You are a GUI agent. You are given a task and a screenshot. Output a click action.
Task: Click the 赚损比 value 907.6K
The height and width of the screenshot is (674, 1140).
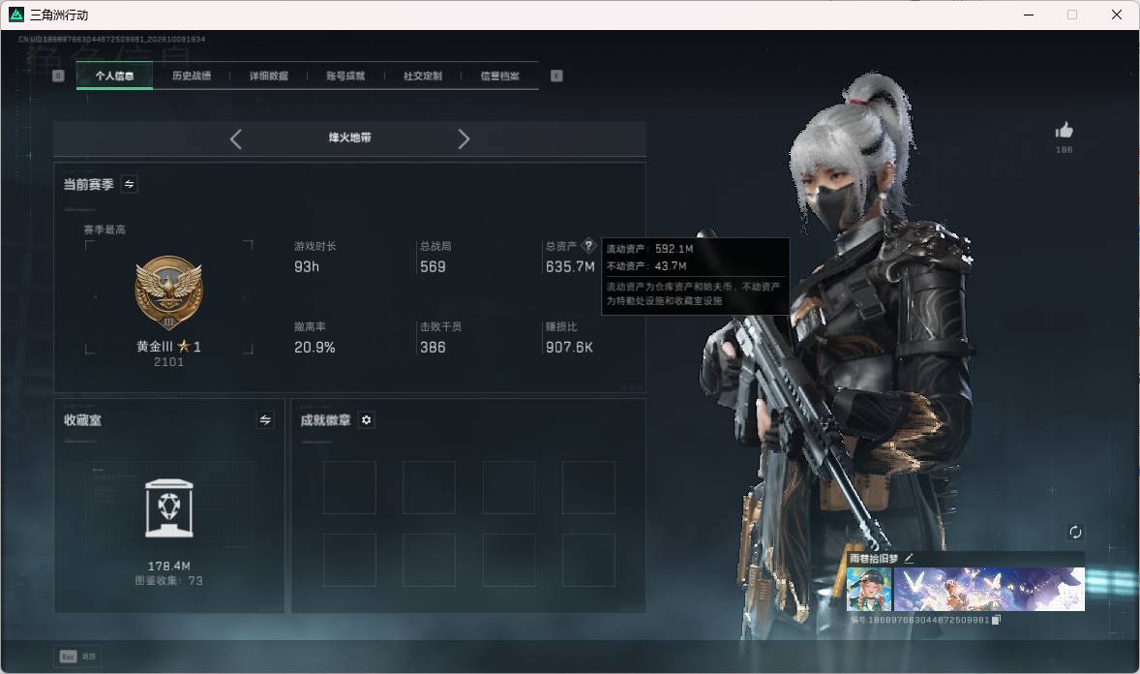[569, 348]
